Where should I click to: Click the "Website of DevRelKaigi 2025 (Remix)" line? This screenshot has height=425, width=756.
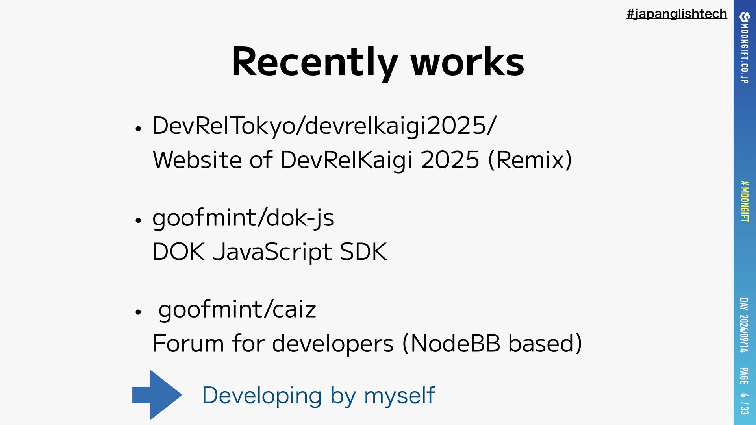click(x=362, y=160)
